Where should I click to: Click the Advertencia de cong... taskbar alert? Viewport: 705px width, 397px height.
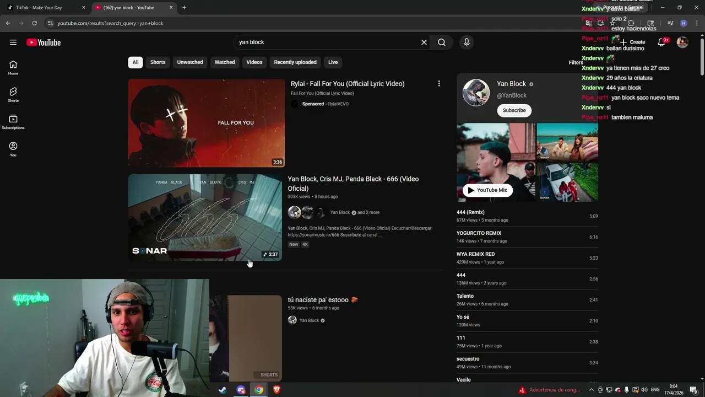click(549, 390)
